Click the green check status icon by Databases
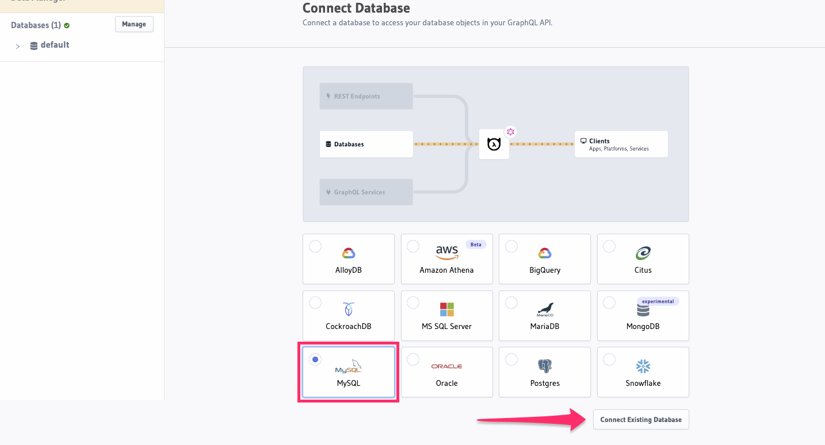The image size is (825, 445). coord(67,25)
